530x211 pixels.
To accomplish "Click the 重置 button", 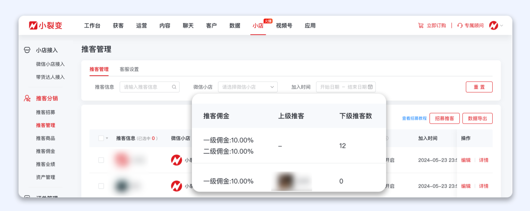I will (x=478, y=87).
